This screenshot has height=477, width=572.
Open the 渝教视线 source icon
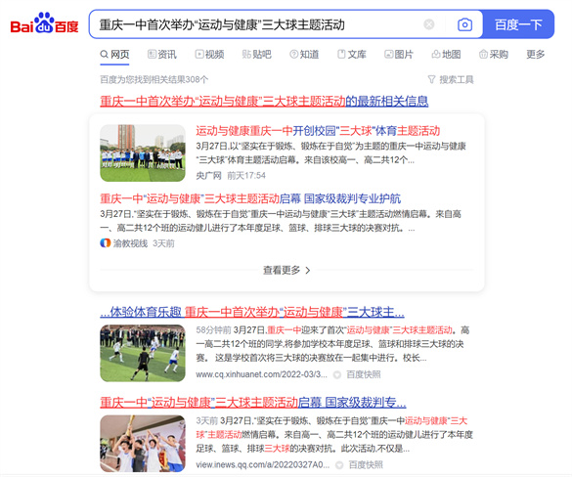click(105, 242)
